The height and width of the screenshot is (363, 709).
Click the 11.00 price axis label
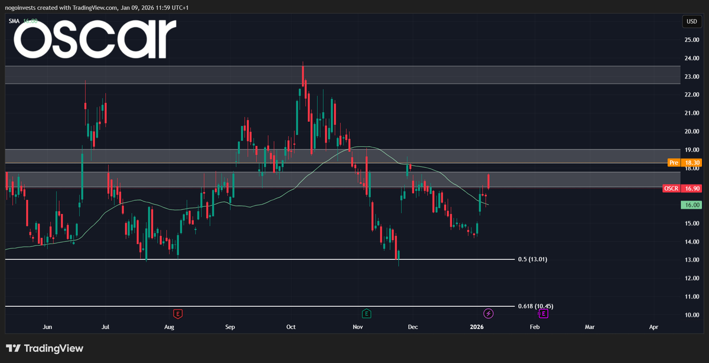click(692, 296)
